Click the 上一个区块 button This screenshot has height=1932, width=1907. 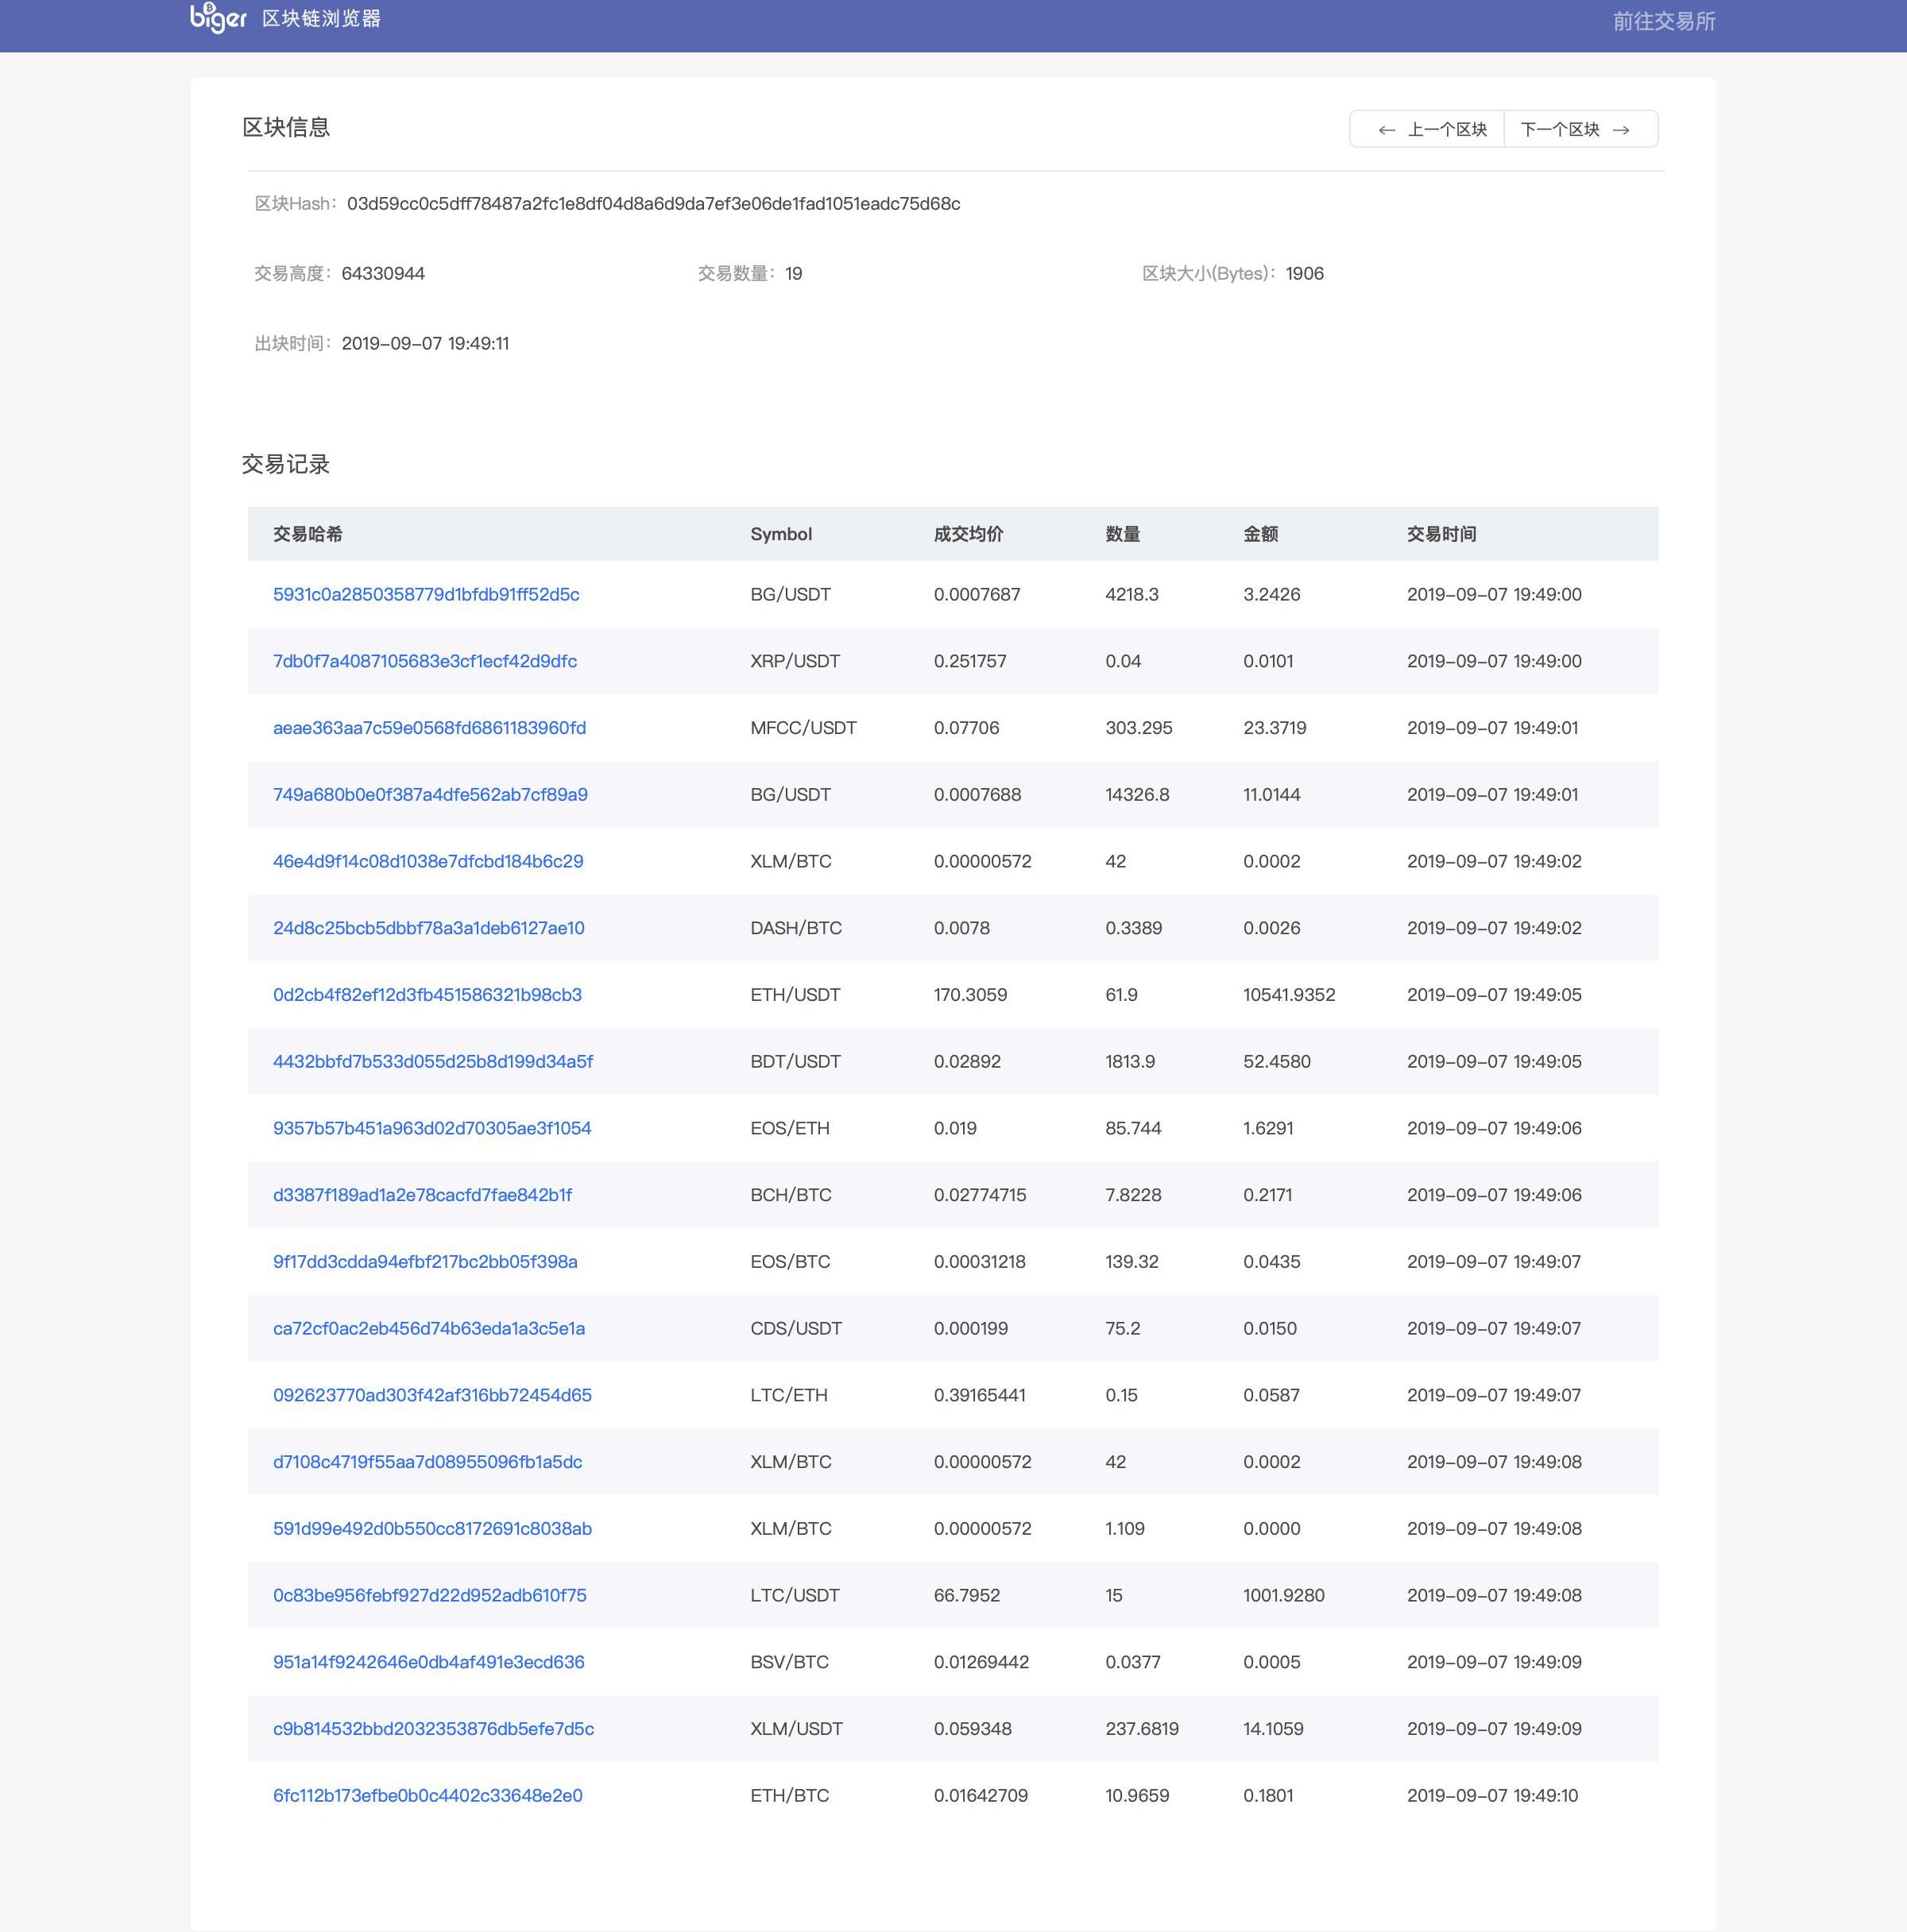coord(1446,129)
